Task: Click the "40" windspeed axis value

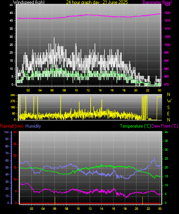Action: (11, 20)
